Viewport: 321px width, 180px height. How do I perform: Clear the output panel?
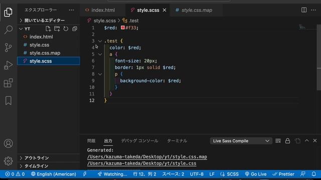click(278, 141)
